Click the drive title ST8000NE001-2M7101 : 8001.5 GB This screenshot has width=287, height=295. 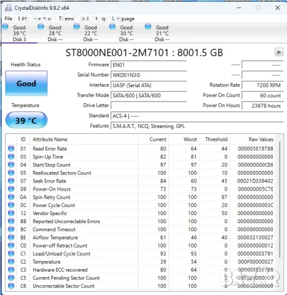click(x=144, y=52)
